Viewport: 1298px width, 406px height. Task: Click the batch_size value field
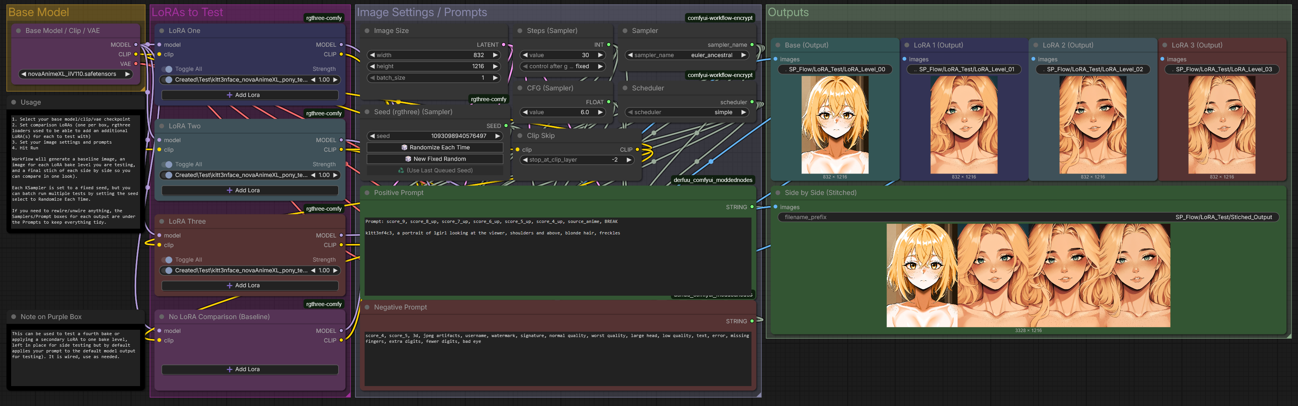point(434,78)
